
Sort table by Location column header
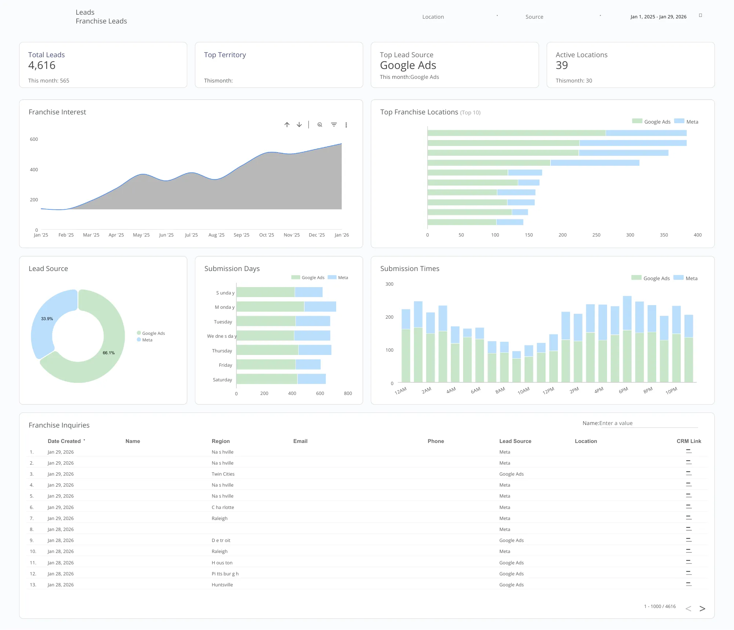pyautogui.click(x=586, y=441)
